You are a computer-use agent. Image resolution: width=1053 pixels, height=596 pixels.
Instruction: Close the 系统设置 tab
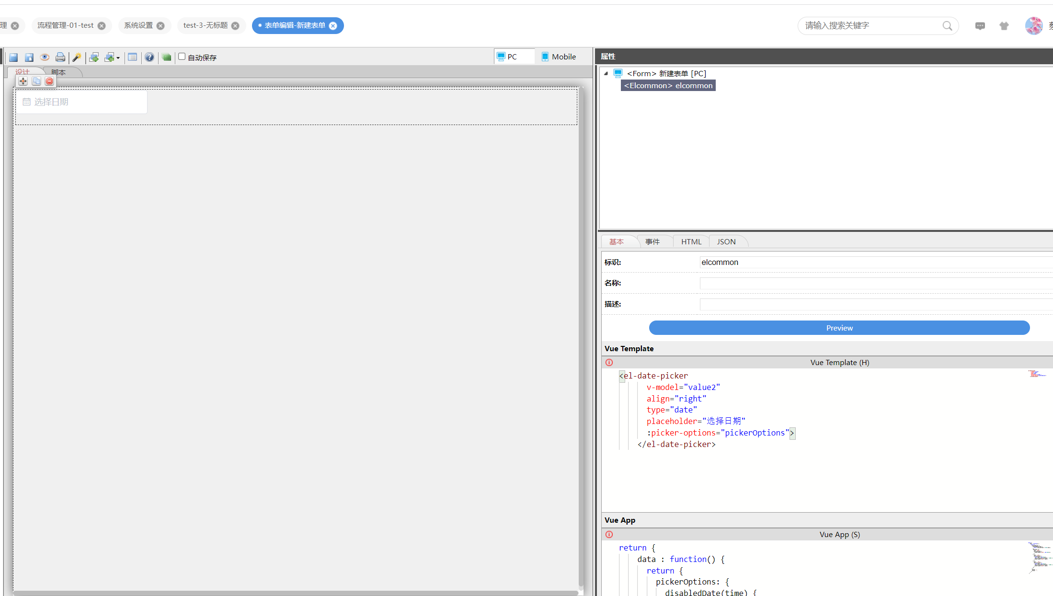(x=160, y=26)
